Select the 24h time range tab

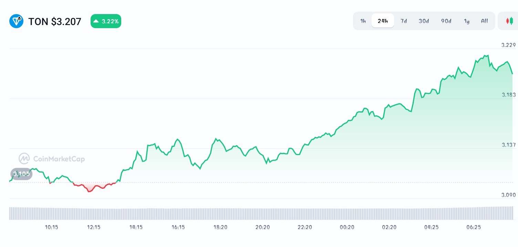pyautogui.click(x=383, y=21)
